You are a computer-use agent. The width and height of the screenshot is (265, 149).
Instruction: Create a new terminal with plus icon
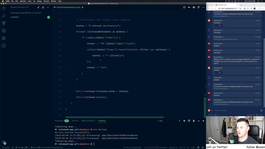(x=184, y=121)
